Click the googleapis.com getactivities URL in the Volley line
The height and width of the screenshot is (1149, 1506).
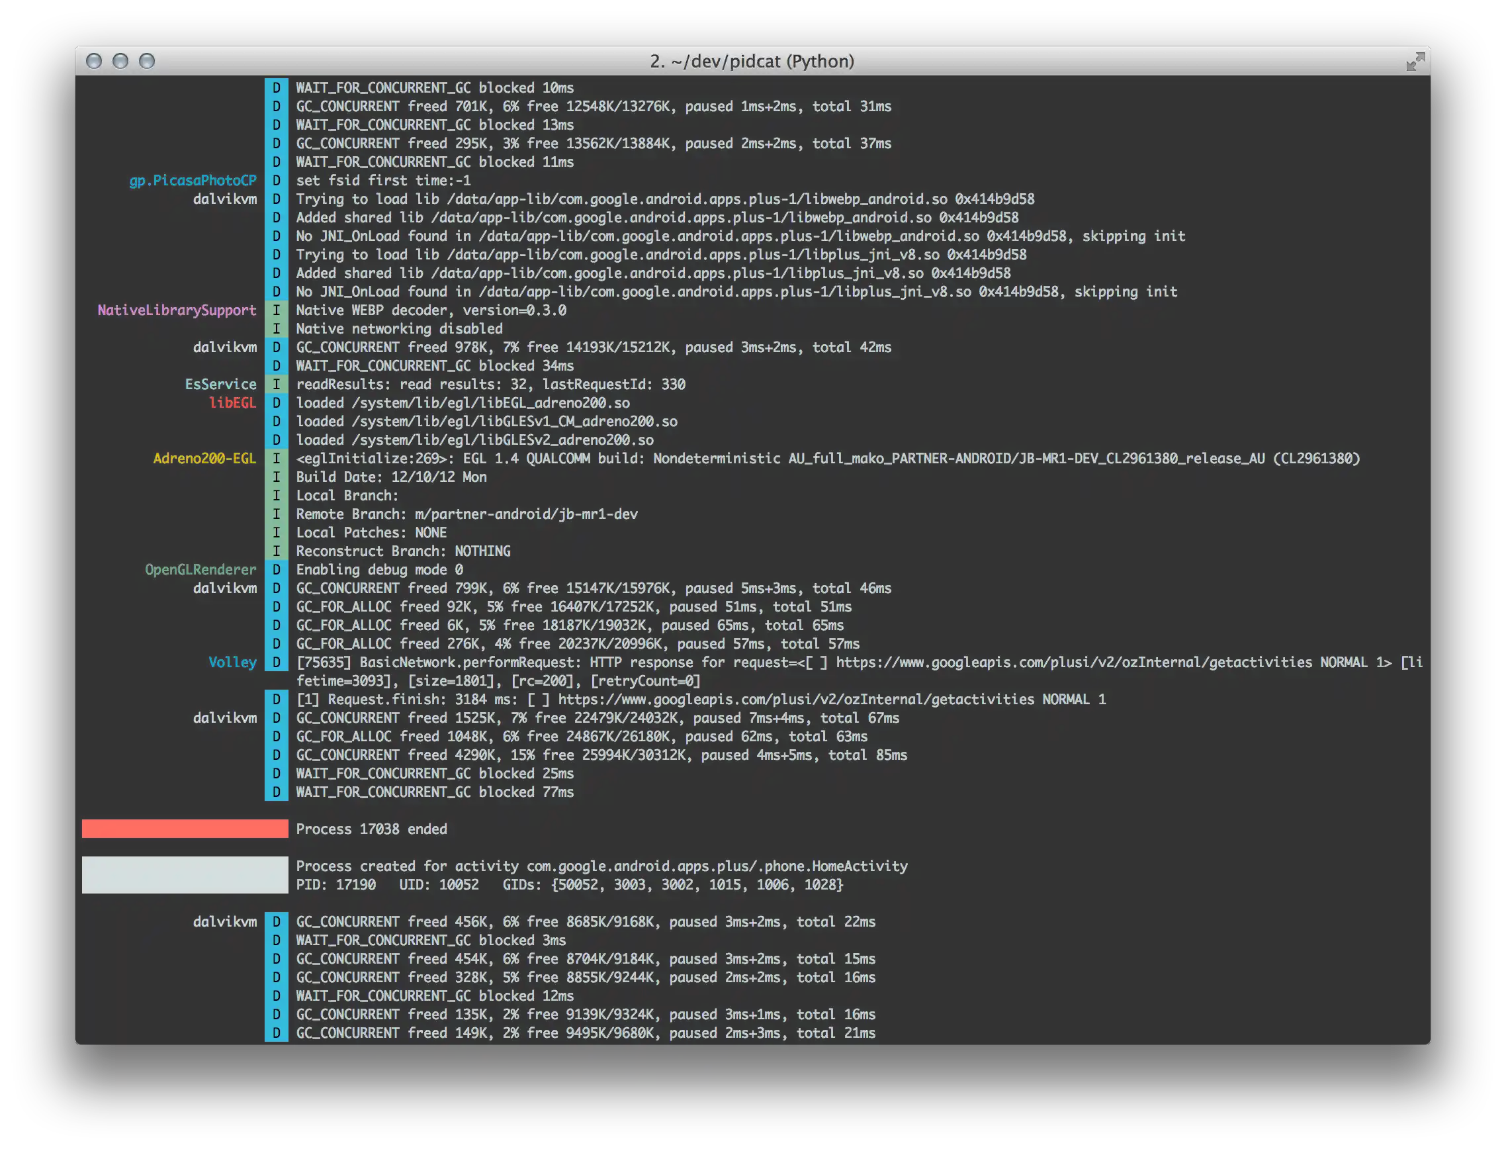(x=1073, y=662)
